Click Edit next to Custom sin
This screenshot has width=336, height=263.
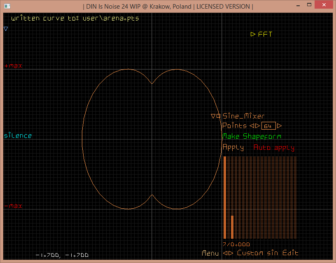290,253
